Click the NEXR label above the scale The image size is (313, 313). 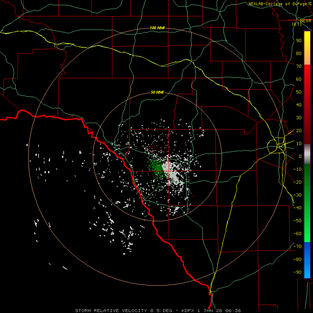coord(305,21)
